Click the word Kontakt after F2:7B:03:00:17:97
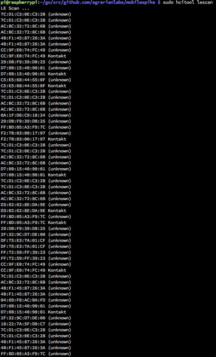This screenshot has height=357, width=216. coord(57,139)
